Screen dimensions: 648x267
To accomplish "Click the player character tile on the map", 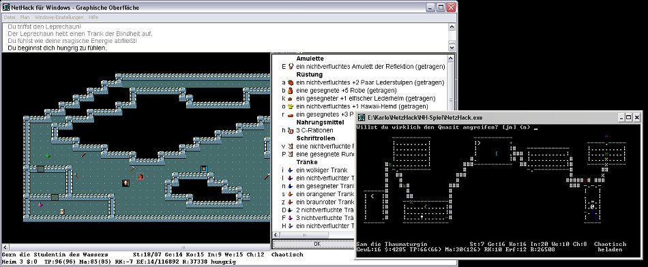I will [x=126, y=183].
